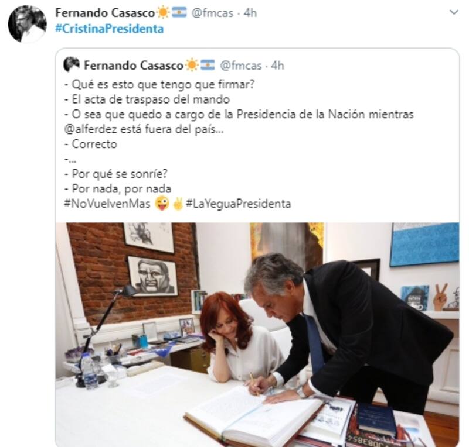Open the #LaYeguaPresidenta hashtag
The height and width of the screenshot is (447, 469).
point(238,204)
